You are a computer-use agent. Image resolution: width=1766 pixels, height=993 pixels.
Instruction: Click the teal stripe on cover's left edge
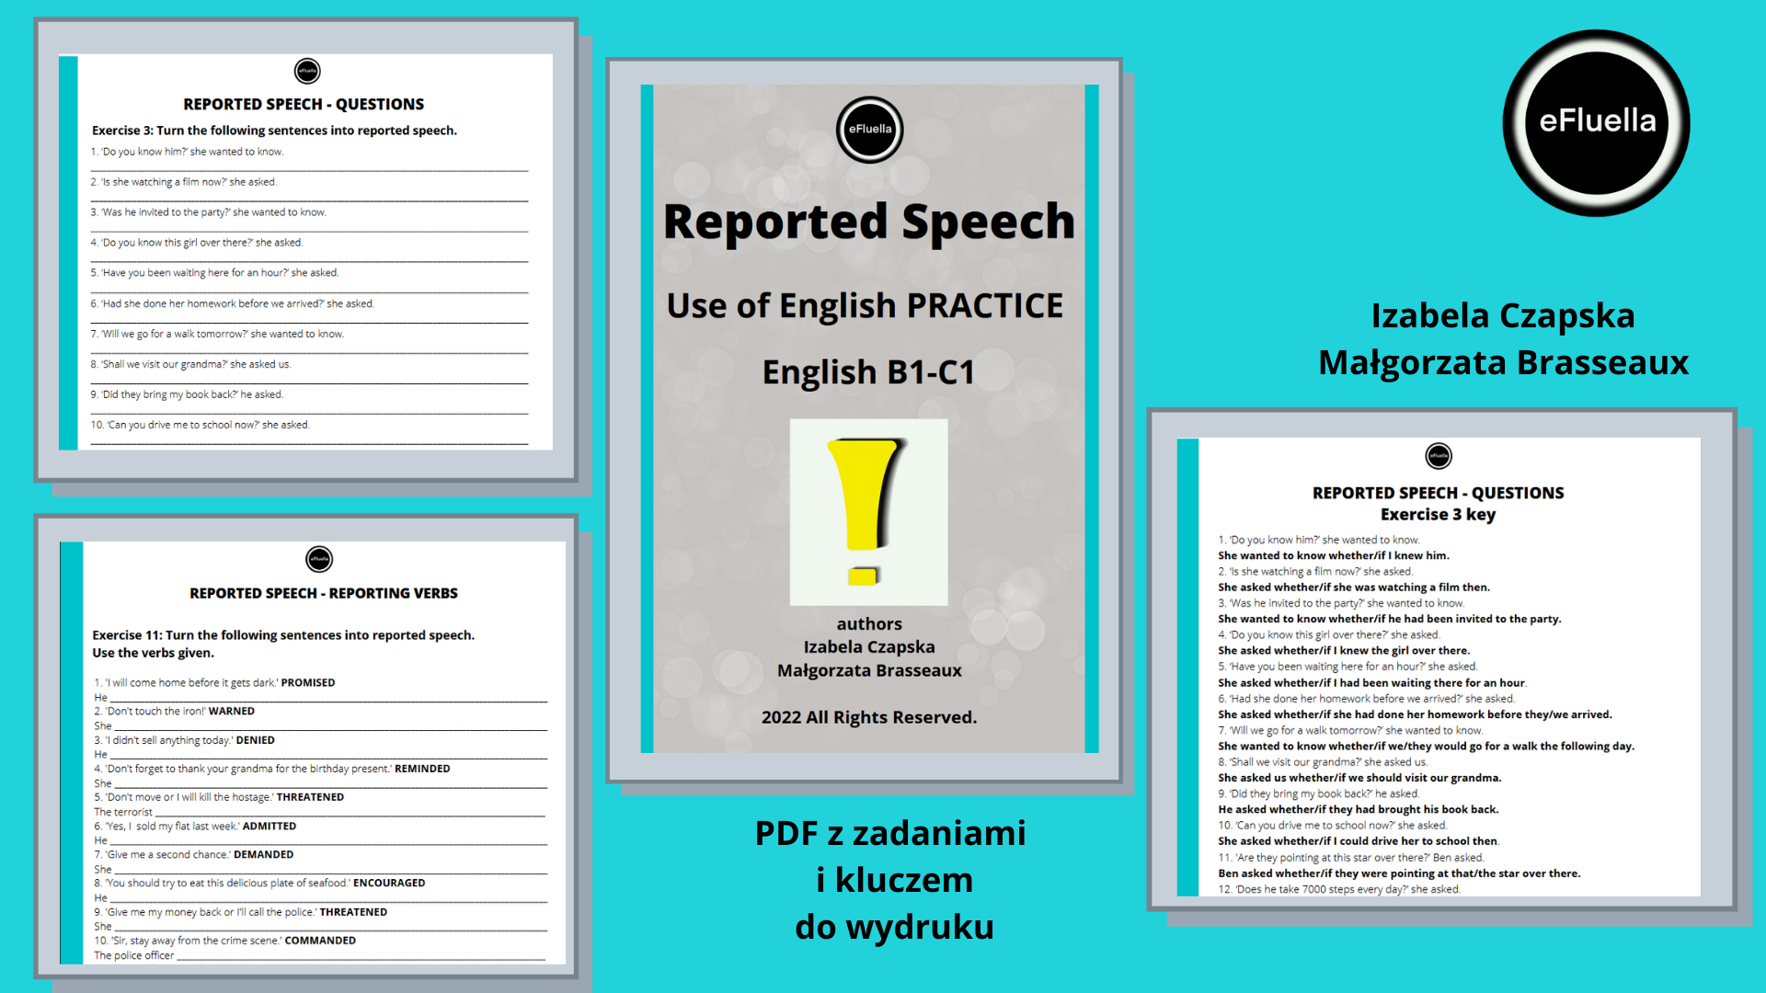coord(647,418)
